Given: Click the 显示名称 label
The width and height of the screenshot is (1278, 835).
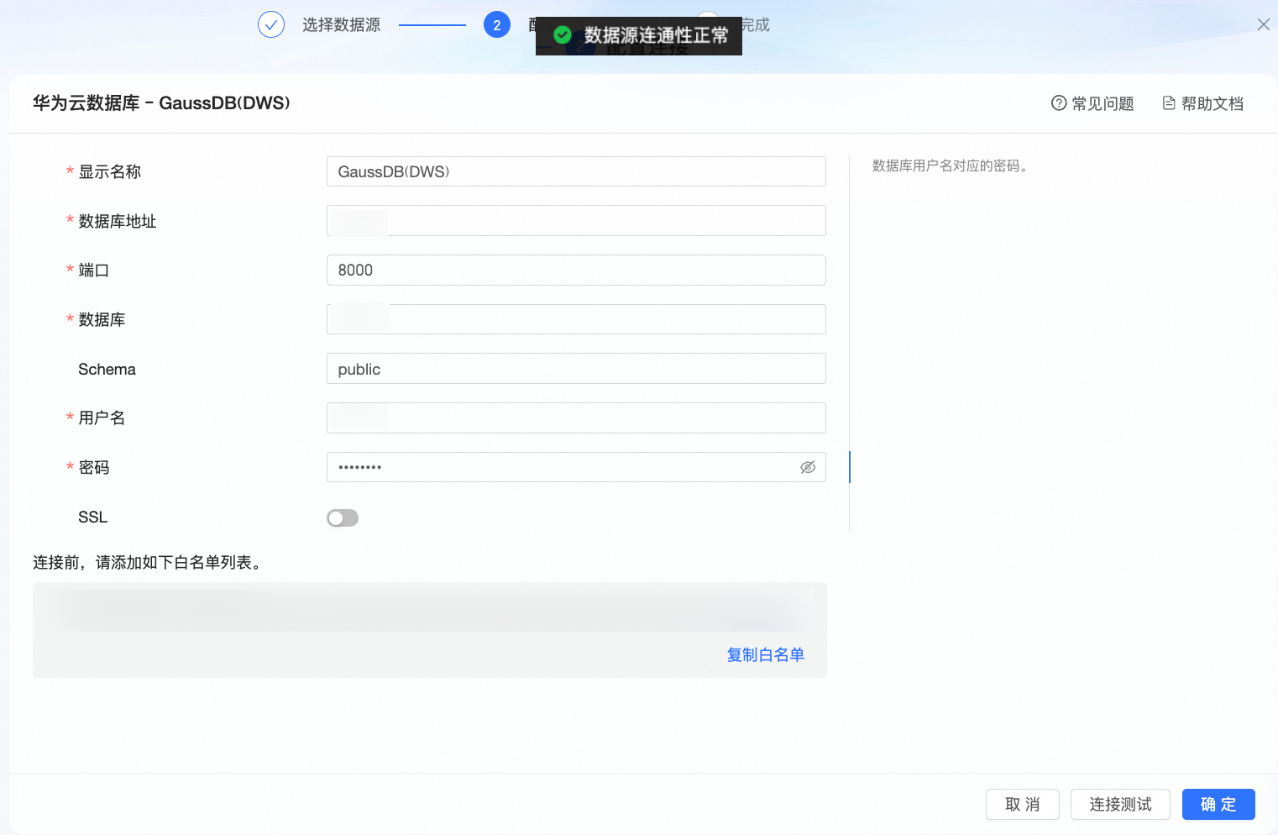Looking at the screenshot, I should click(x=109, y=171).
